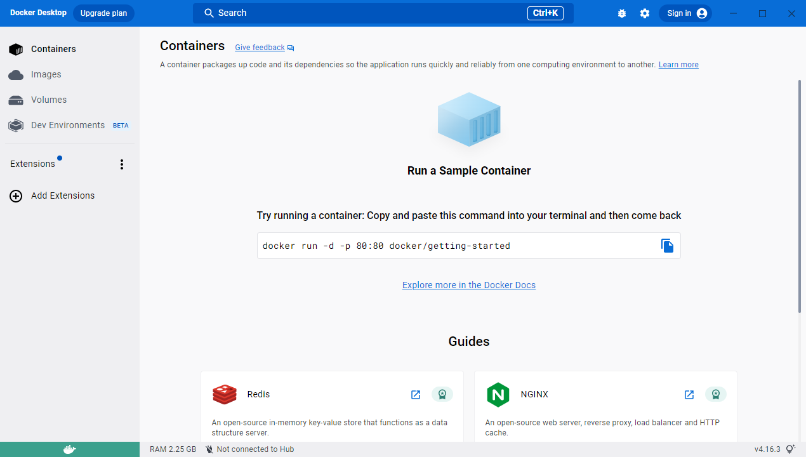Click the lightbulb notification icon

[x=791, y=449]
